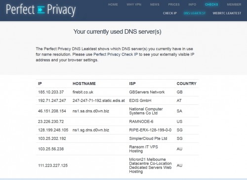Select the IP address 185.10.203.37
The width and height of the screenshot is (247, 180).
pos(51,92)
